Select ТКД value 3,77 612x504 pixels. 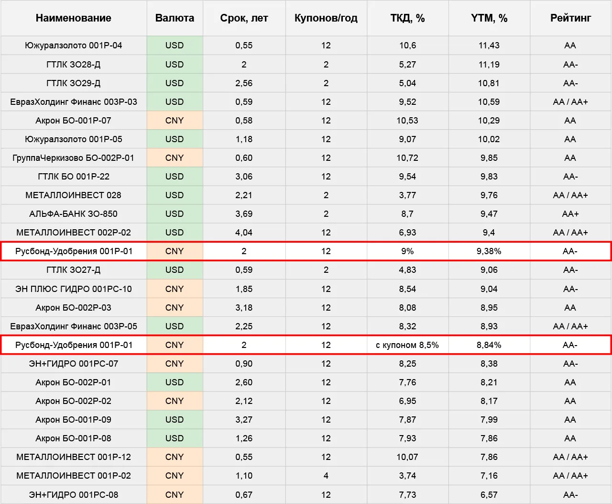click(x=407, y=195)
